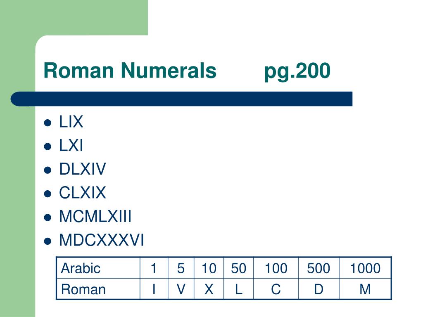Select the LIX bullet item
423x317 pixels.
(x=71, y=122)
